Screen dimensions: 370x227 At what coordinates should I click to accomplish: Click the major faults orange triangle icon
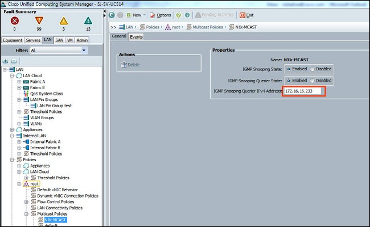click(x=39, y=20)
